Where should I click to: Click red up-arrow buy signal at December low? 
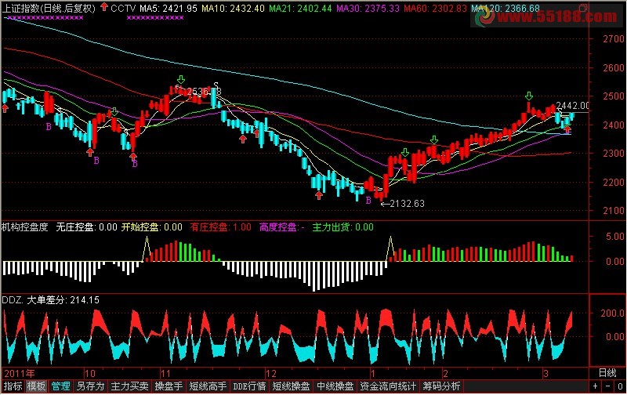coord(319,195)
